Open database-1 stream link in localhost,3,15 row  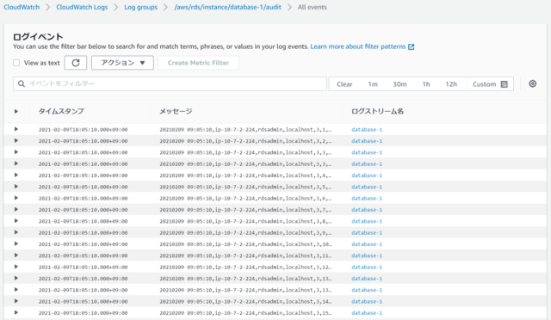(x=367, y=313)
